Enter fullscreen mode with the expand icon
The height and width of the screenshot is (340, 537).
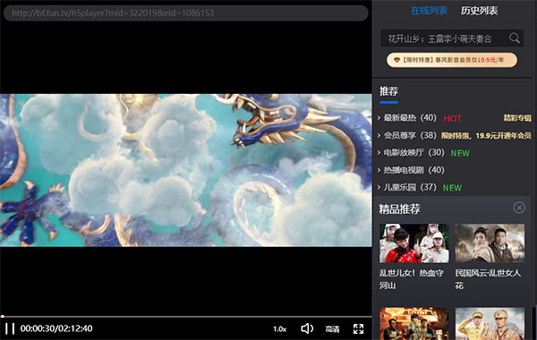click(x=358, y=329)
